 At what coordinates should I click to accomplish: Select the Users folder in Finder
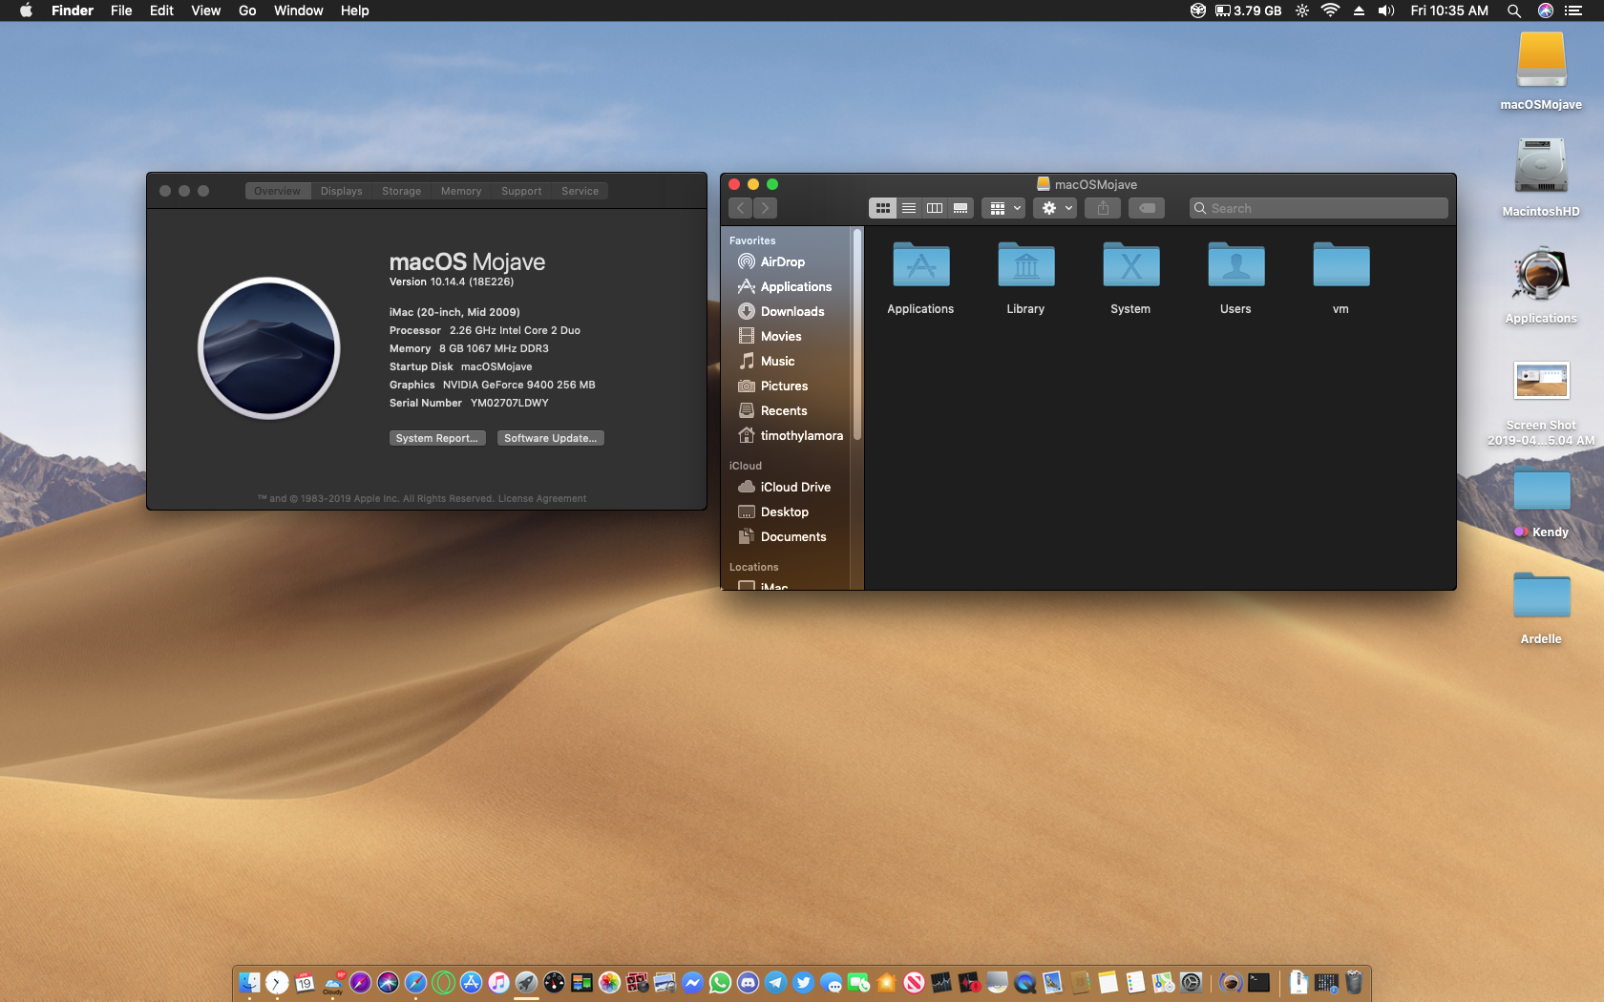(x=1235, y=278)
